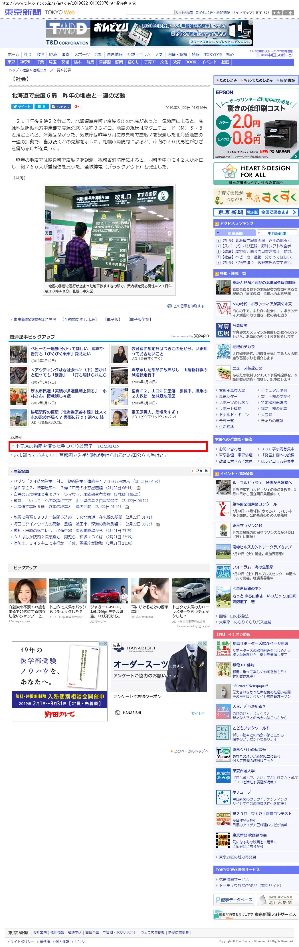This screenshot has width=299, height=947.
Task: Click the Webでためしよみ button
Action: click(257, 80)
